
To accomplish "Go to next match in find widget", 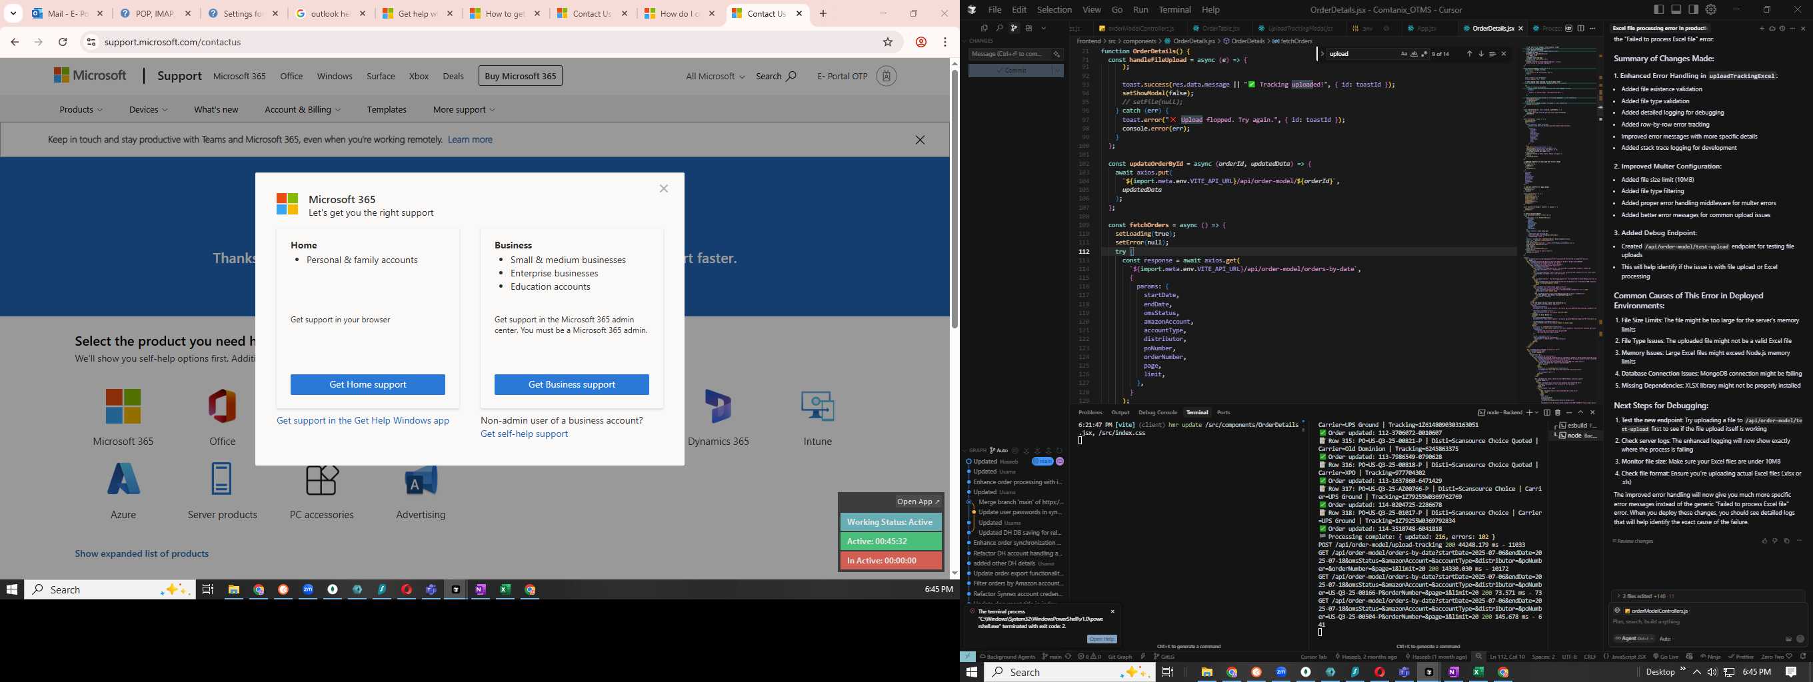I will coord(1482,53).
